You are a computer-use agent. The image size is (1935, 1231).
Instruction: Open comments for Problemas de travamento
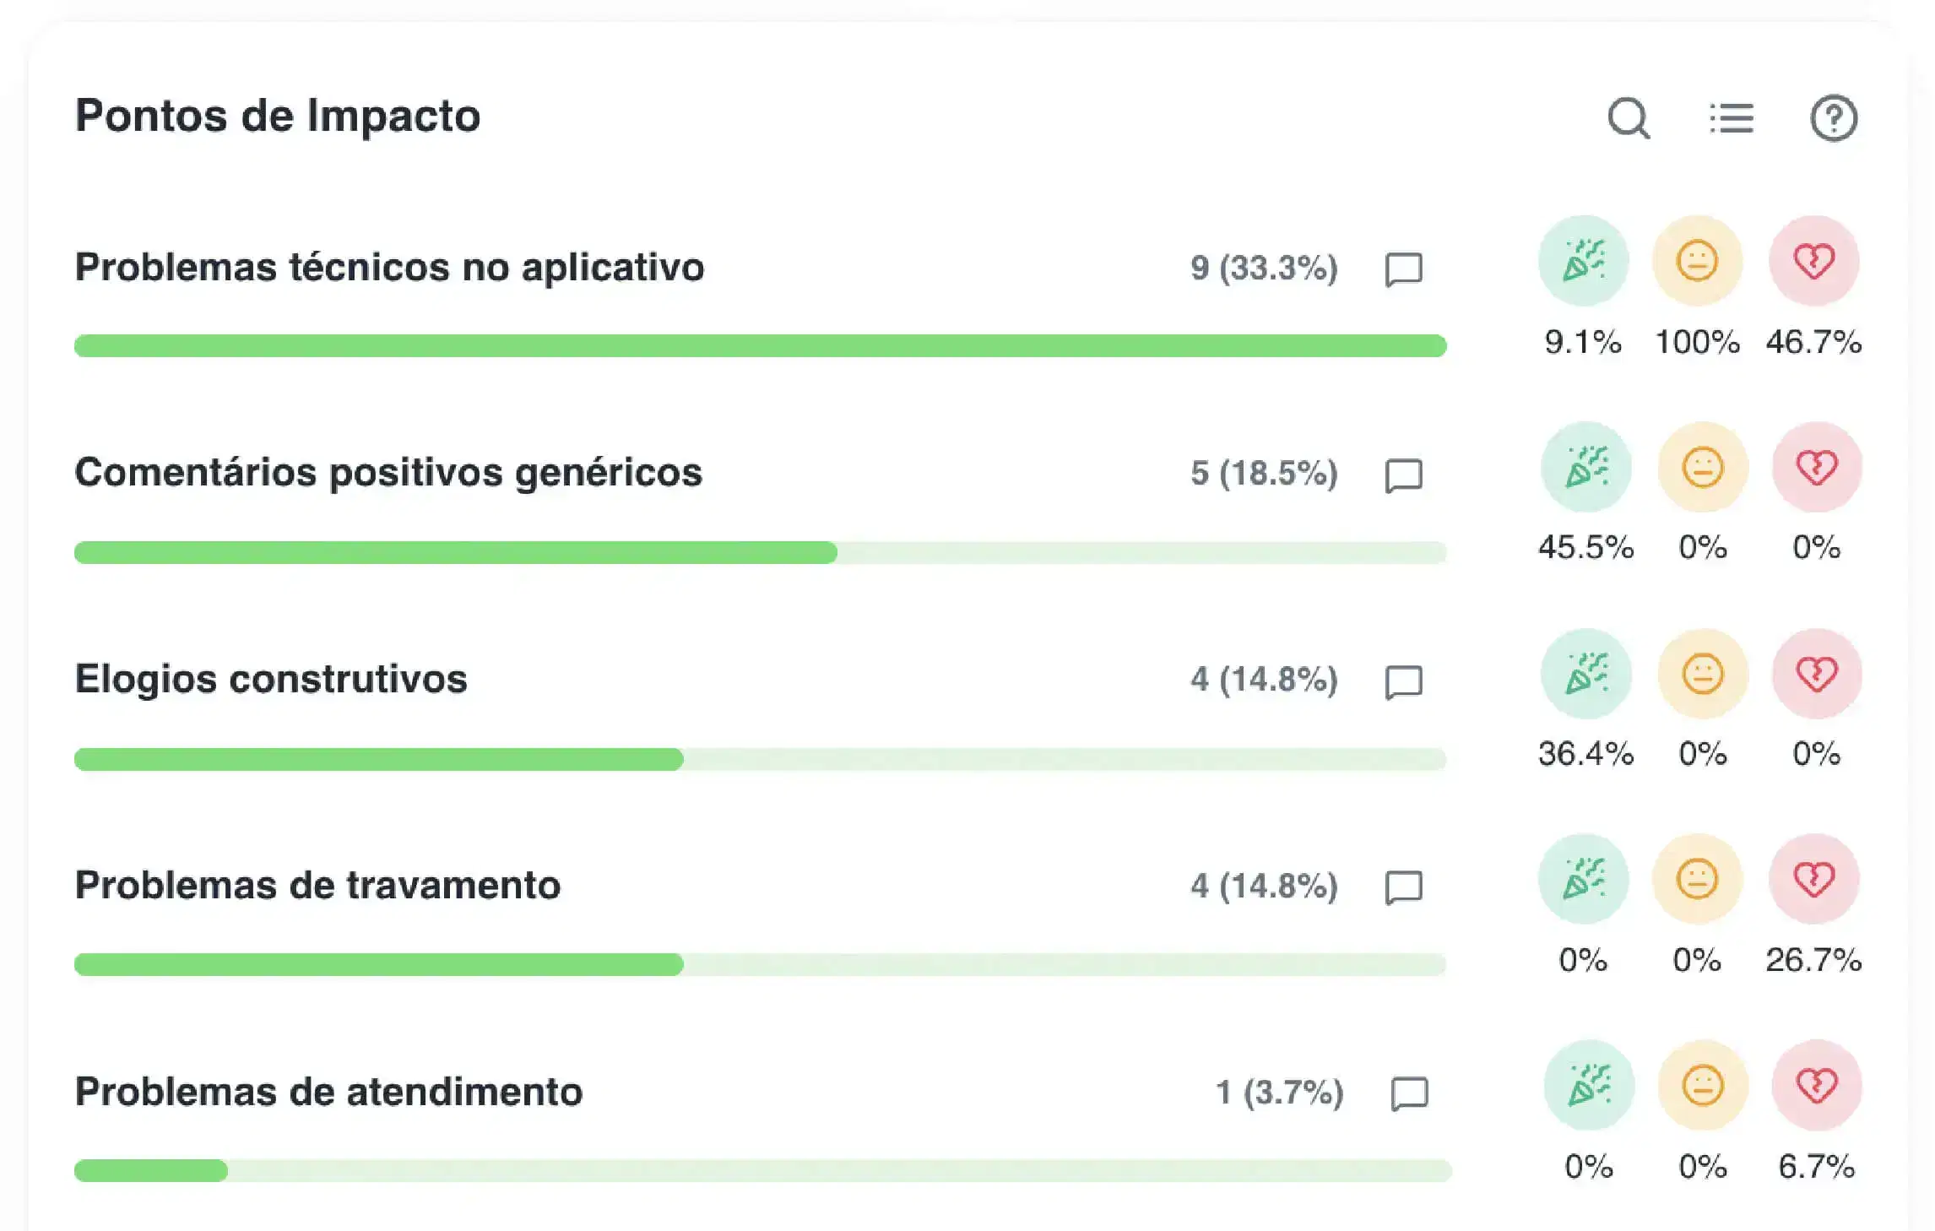(1403, 887)
